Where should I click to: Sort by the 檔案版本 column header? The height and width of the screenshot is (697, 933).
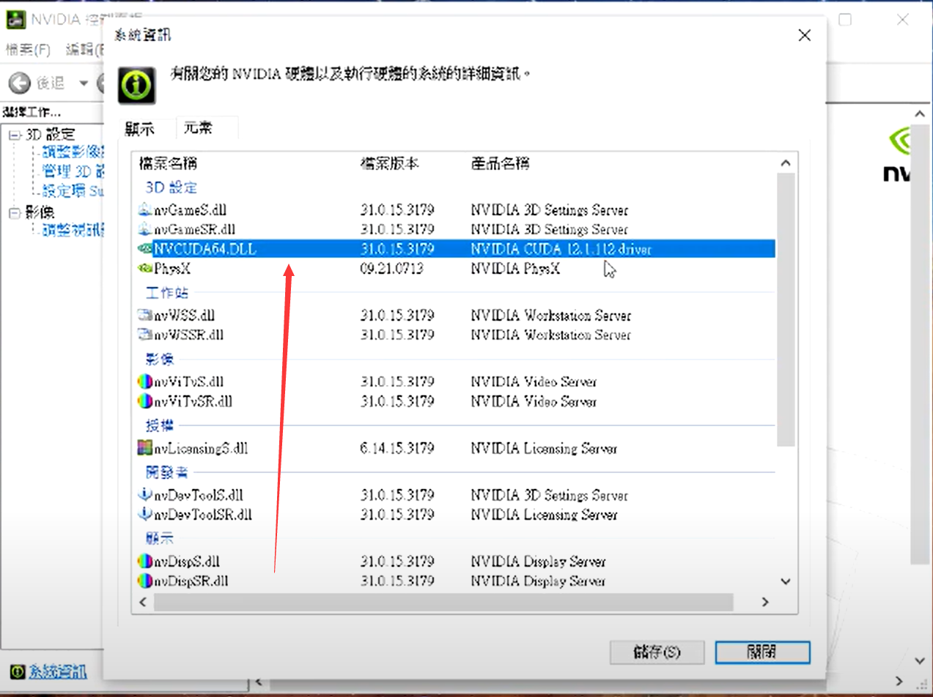[390, 163]
